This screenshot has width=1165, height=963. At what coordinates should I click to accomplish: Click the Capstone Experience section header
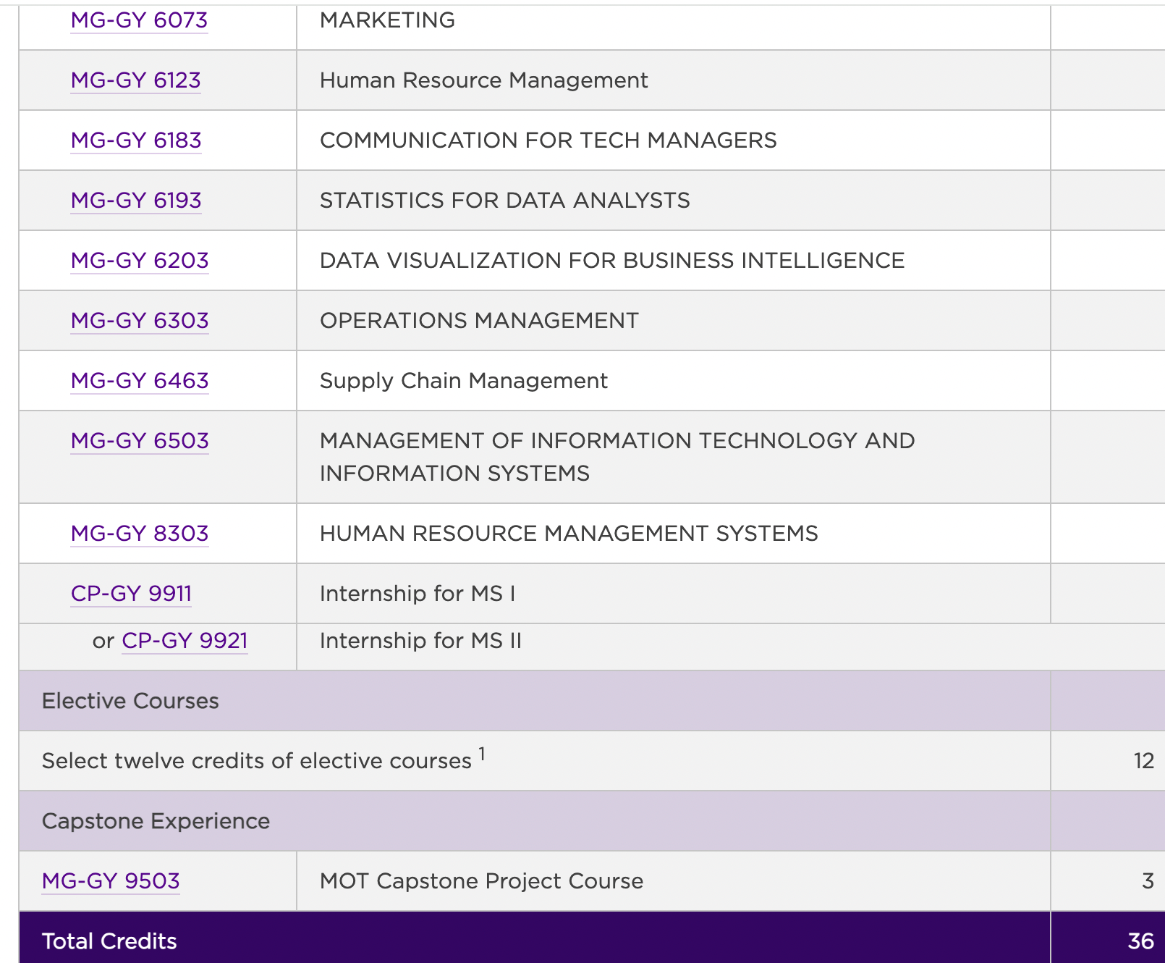[x=156, y=821]
